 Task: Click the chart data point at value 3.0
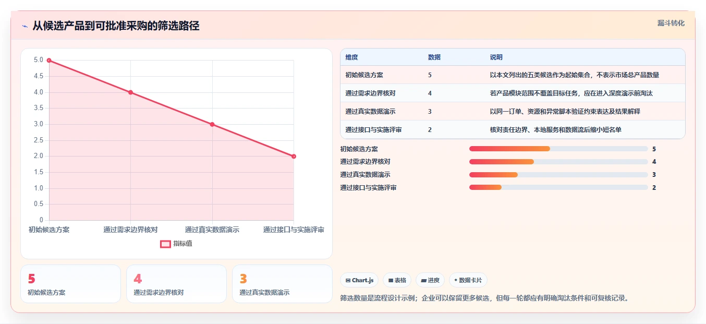pos(212,124)
